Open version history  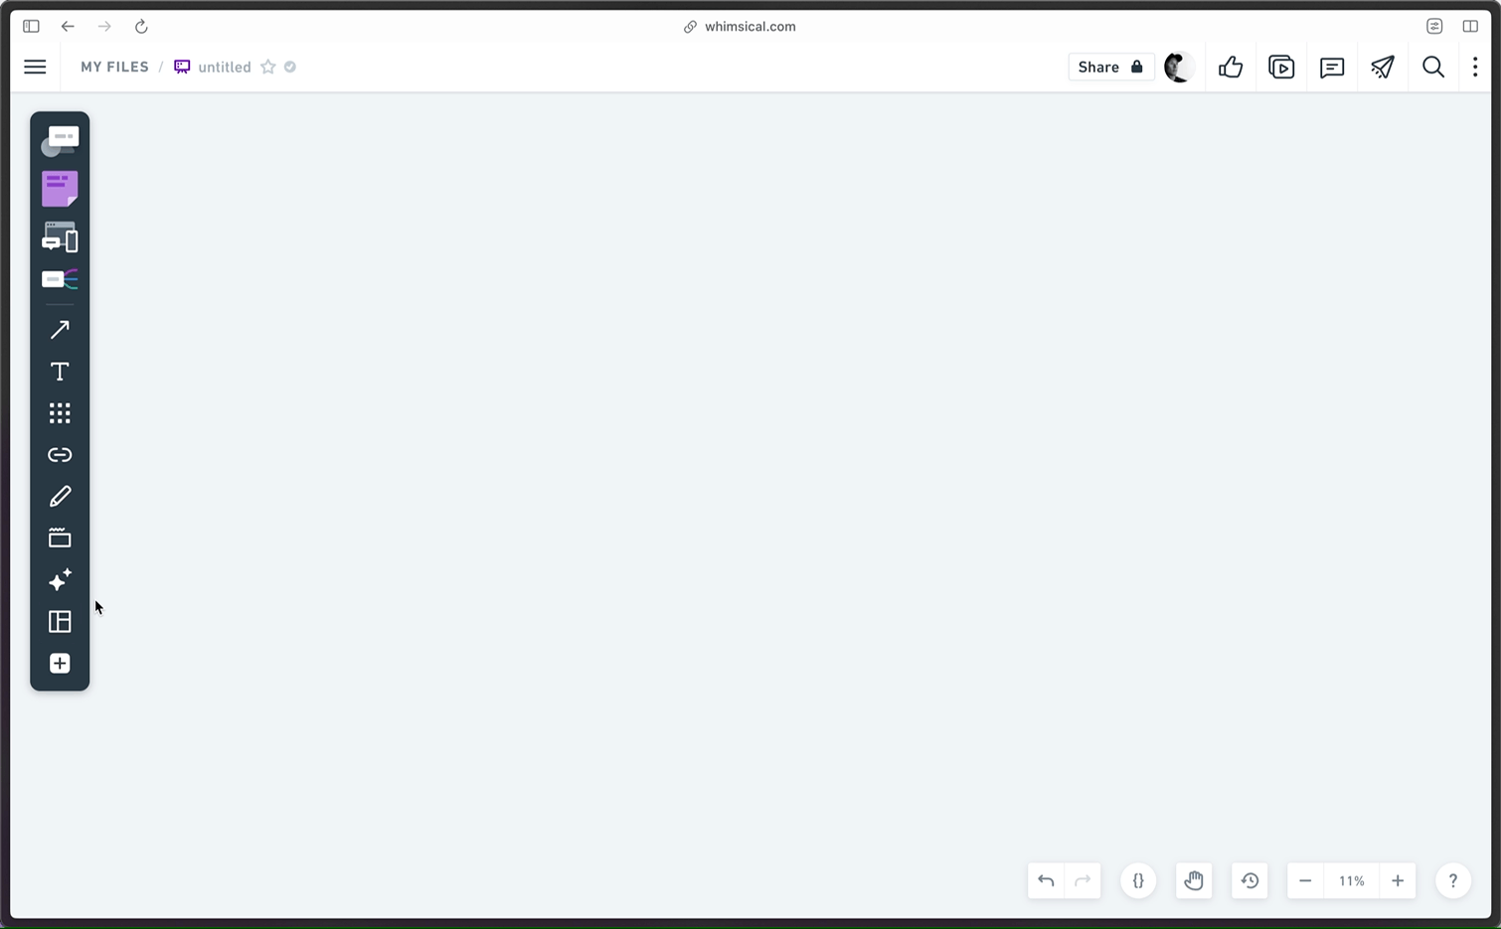click(1250, 880)
